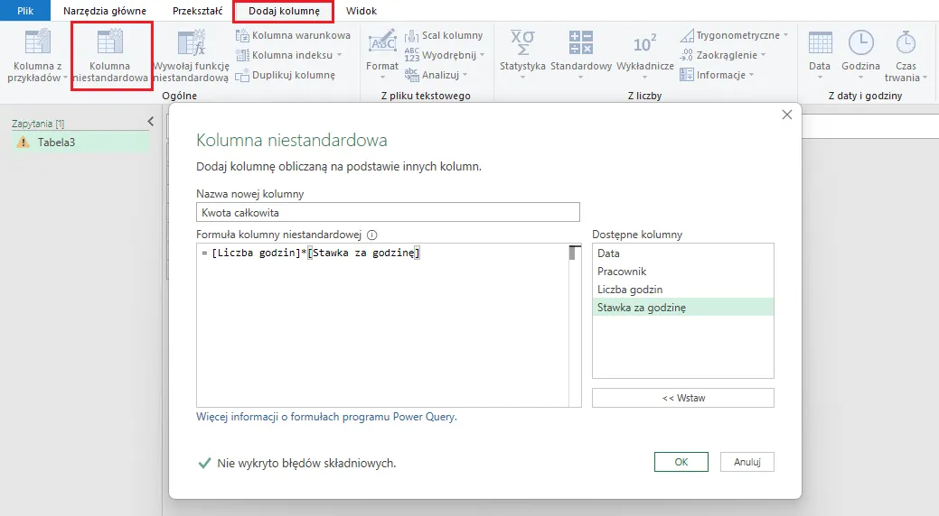
Task: Click the Standardowy calculation icon
Action: [580, 43]
